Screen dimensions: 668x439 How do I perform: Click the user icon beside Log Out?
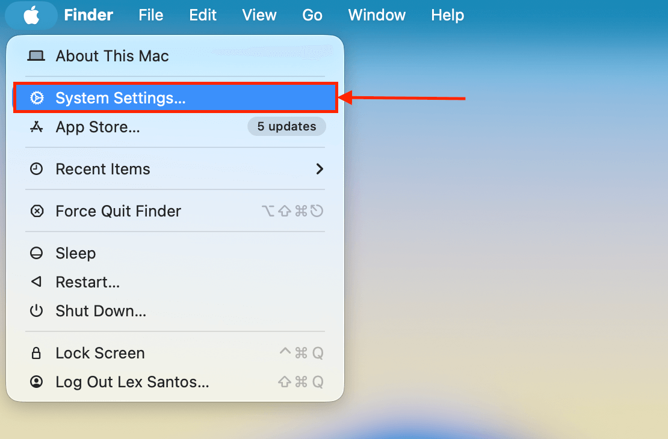37,382
